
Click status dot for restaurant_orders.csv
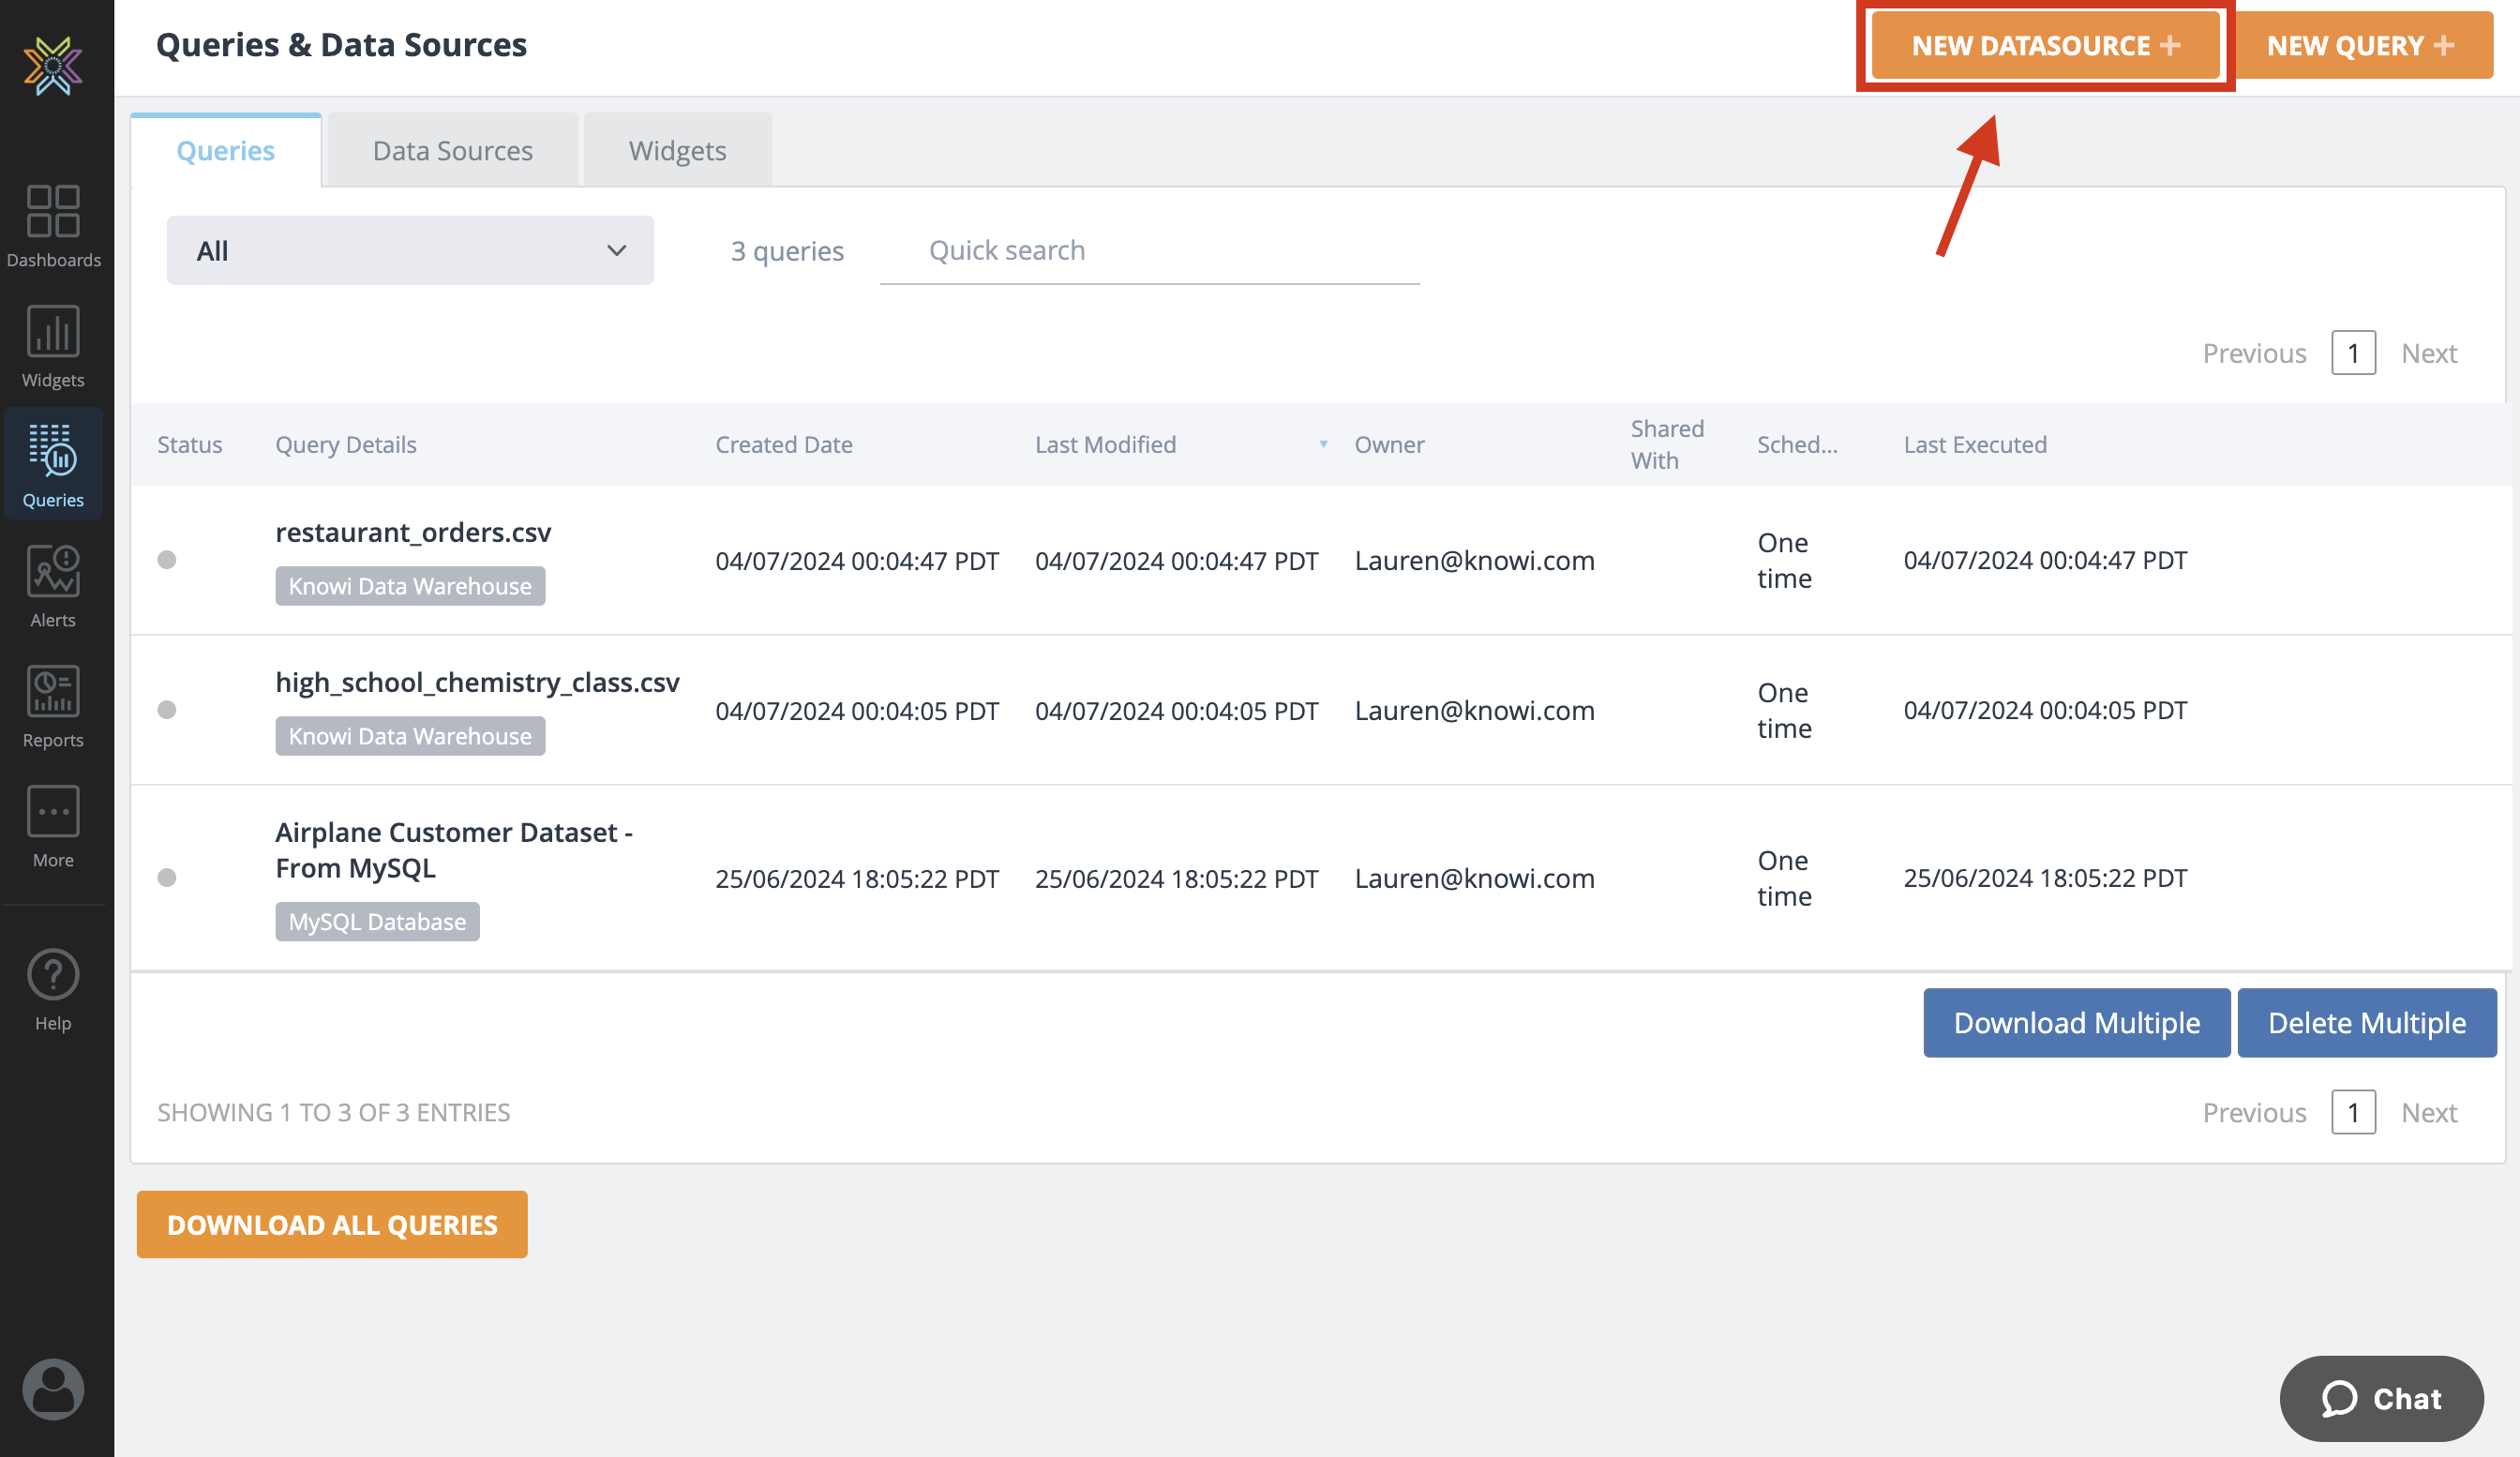167,560
